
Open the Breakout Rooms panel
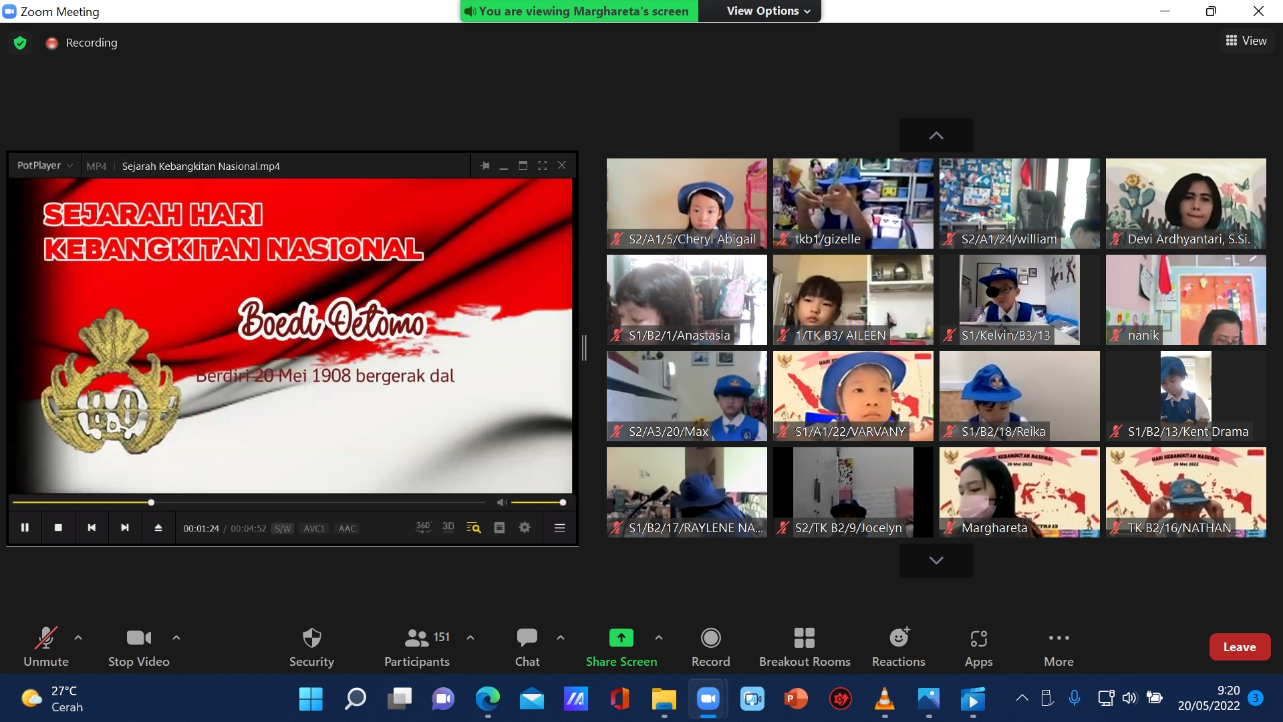click(x=804, y=638)
